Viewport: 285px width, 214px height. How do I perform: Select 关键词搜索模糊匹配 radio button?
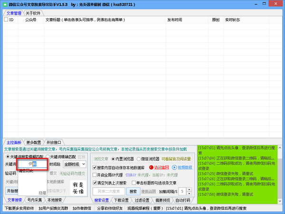(8, 156)
